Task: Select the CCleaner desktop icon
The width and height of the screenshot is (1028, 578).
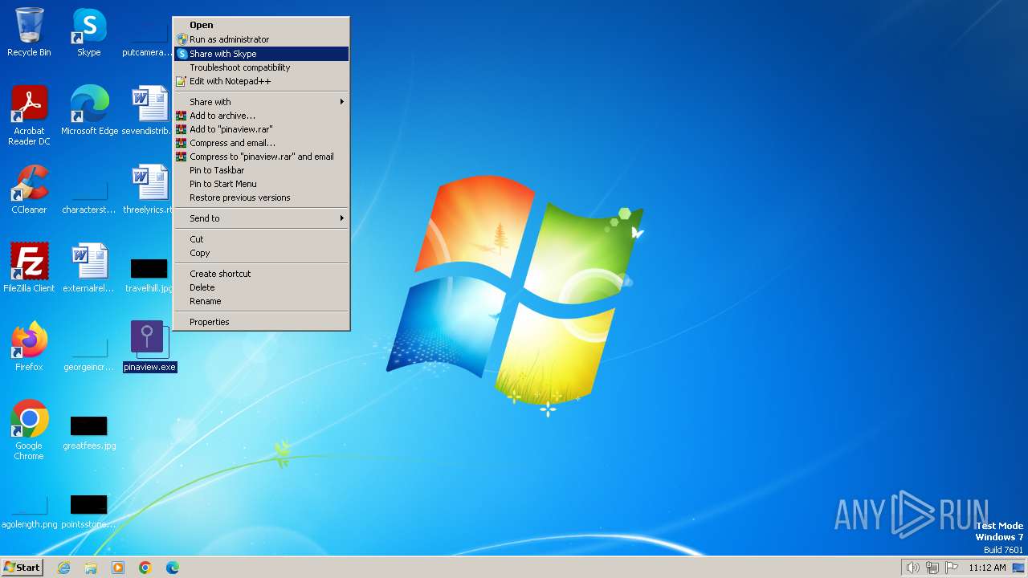Action: point(29,189)
